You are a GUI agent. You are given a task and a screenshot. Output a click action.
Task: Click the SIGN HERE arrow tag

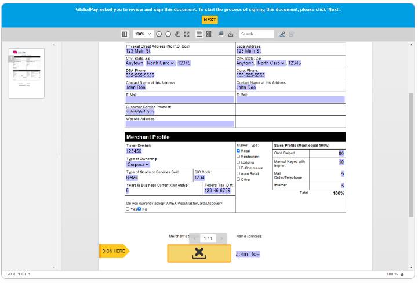click(x=114, y=251)
